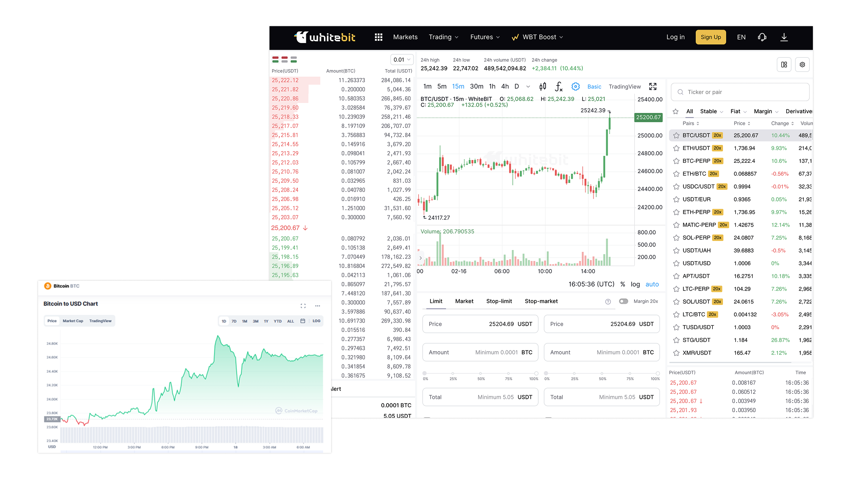
Task: Open the WBT Boost dropdown
Action: 537,37
